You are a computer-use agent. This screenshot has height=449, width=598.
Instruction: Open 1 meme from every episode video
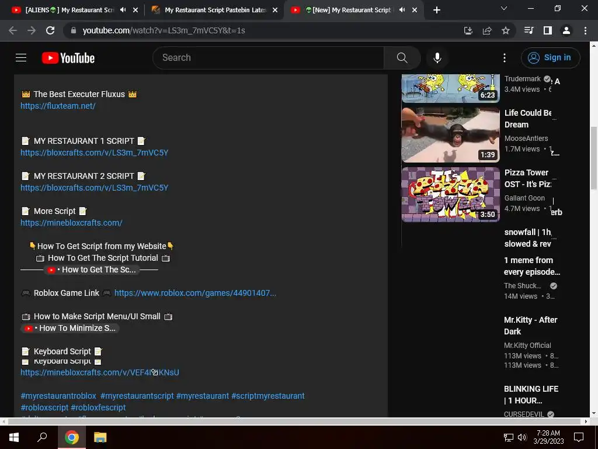531,266
